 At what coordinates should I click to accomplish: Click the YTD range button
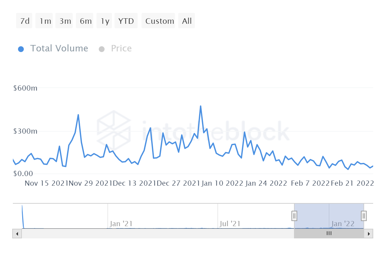pyautogui.click(x=126, y=21)
